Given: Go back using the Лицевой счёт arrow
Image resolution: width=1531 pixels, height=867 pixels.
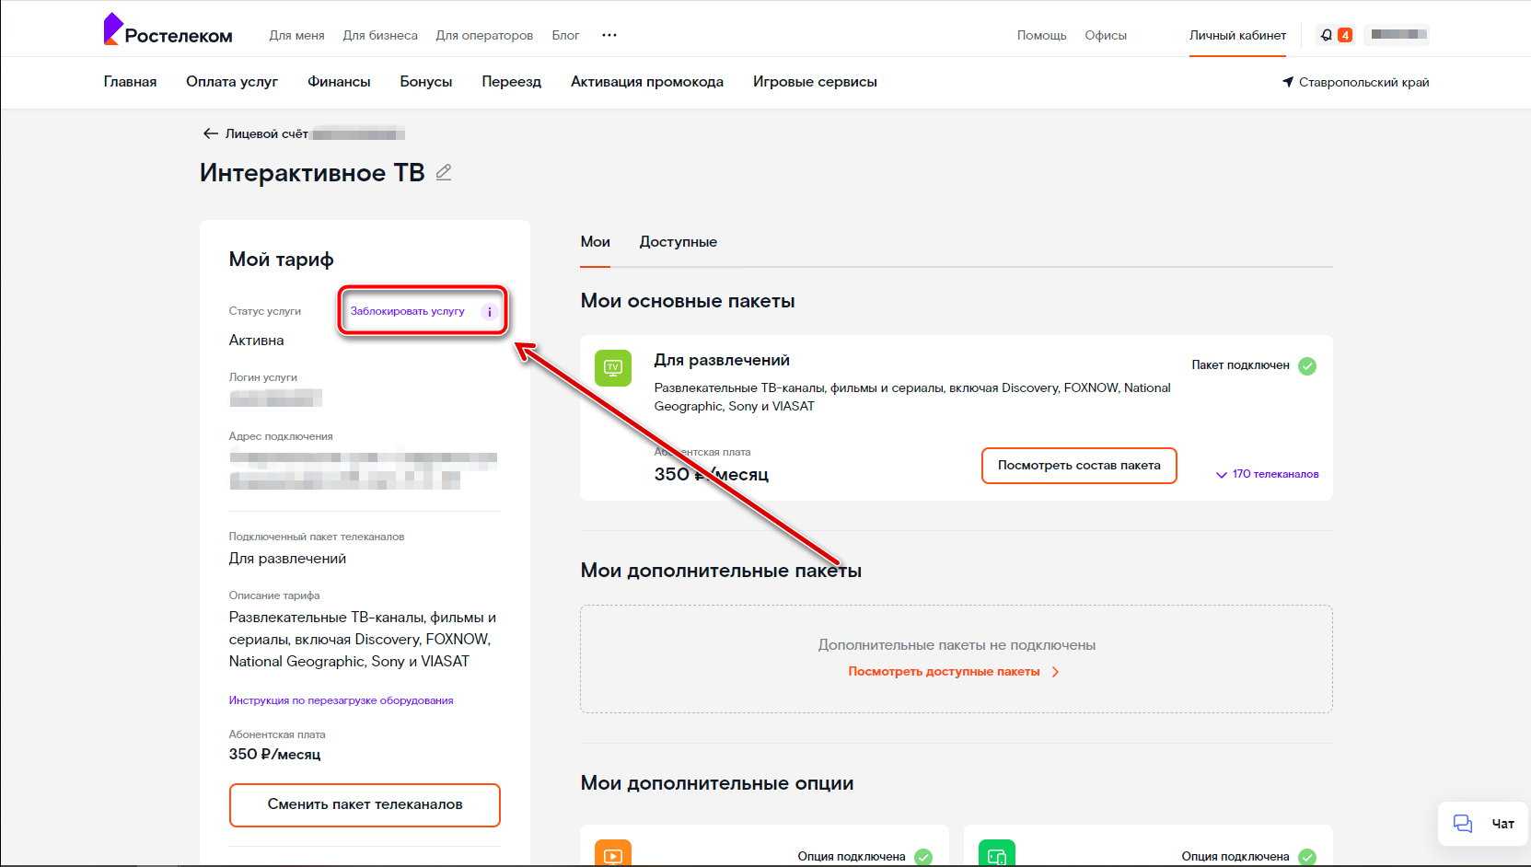Looking at the screenshot, I should tap(210, 133).
